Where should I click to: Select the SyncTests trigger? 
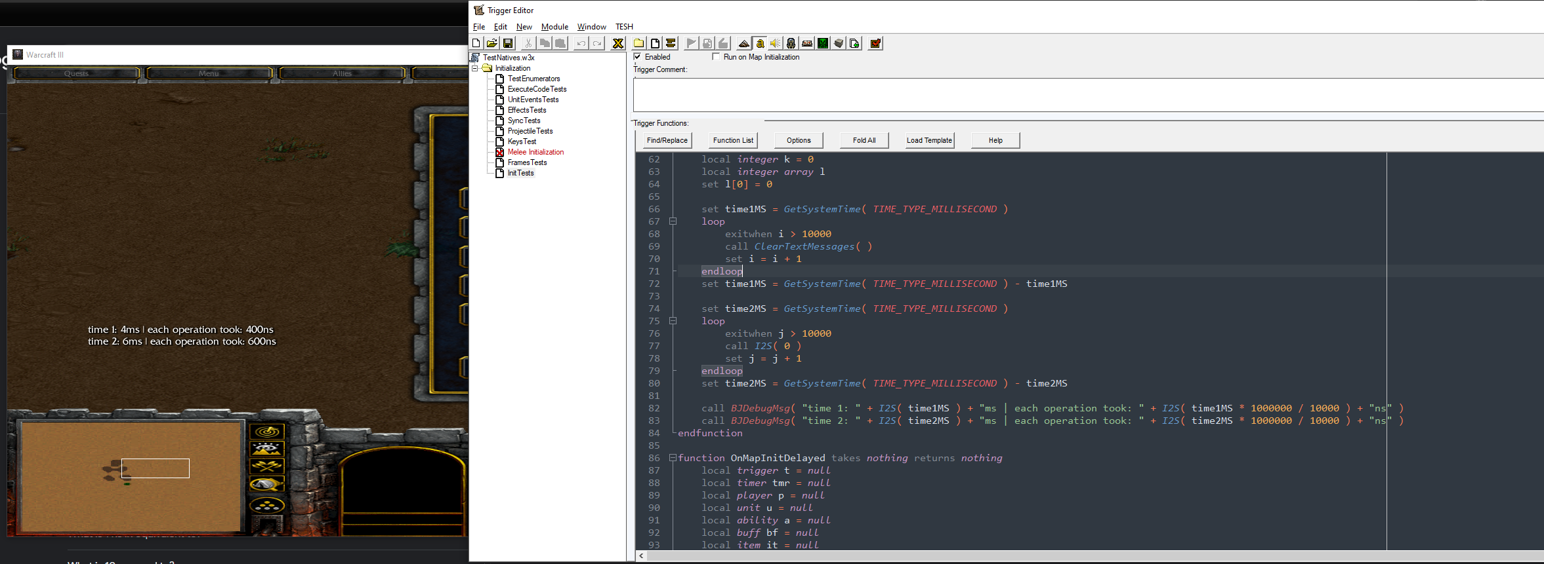click(524, 121)
